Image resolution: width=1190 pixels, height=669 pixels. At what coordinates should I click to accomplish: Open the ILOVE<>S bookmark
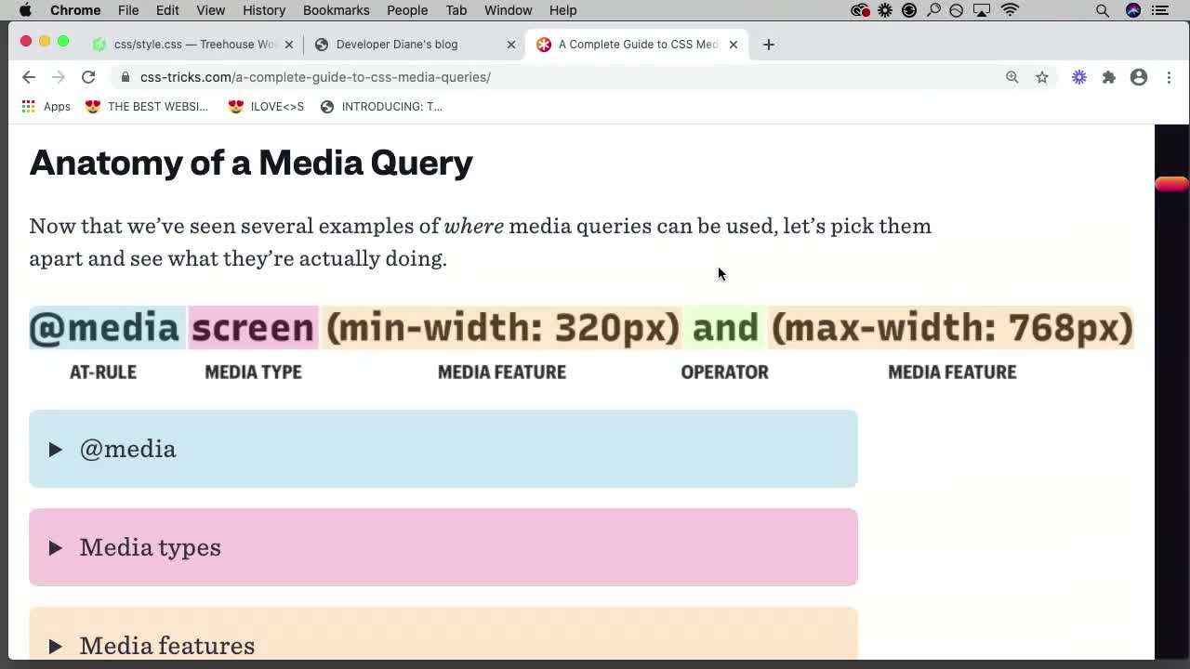coord(266,106)
